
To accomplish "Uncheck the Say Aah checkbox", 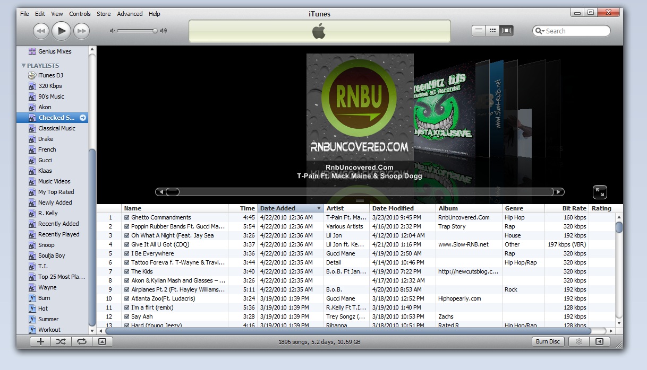I will point(127,316).
